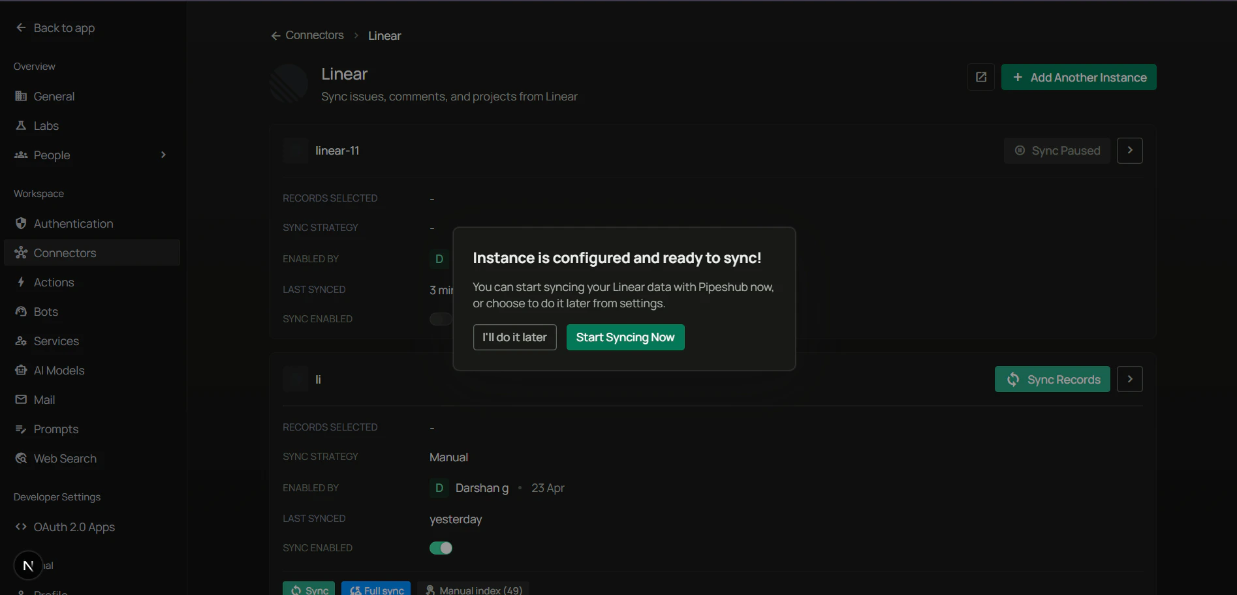
Task: Click the Services icon
Action: (x=21, y=341)
